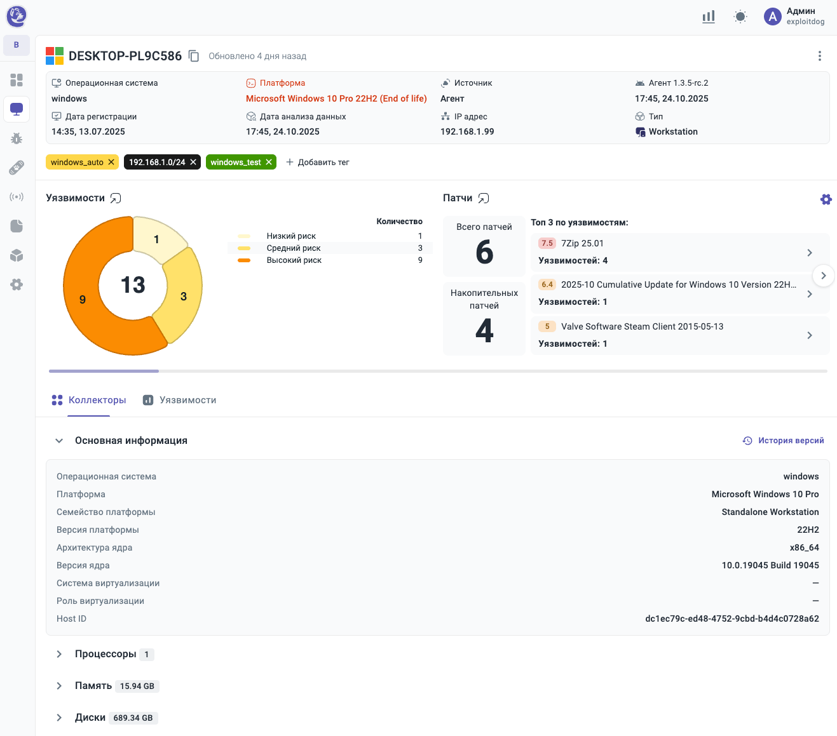Image resolution: width=837 pixels, height=736 pixels.
Task: Open Уязвимости widget in expanded view
Action: coord(116,198)
